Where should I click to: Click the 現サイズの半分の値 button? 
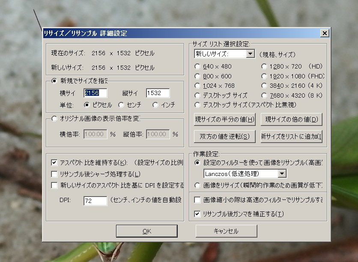click(225, 119)
